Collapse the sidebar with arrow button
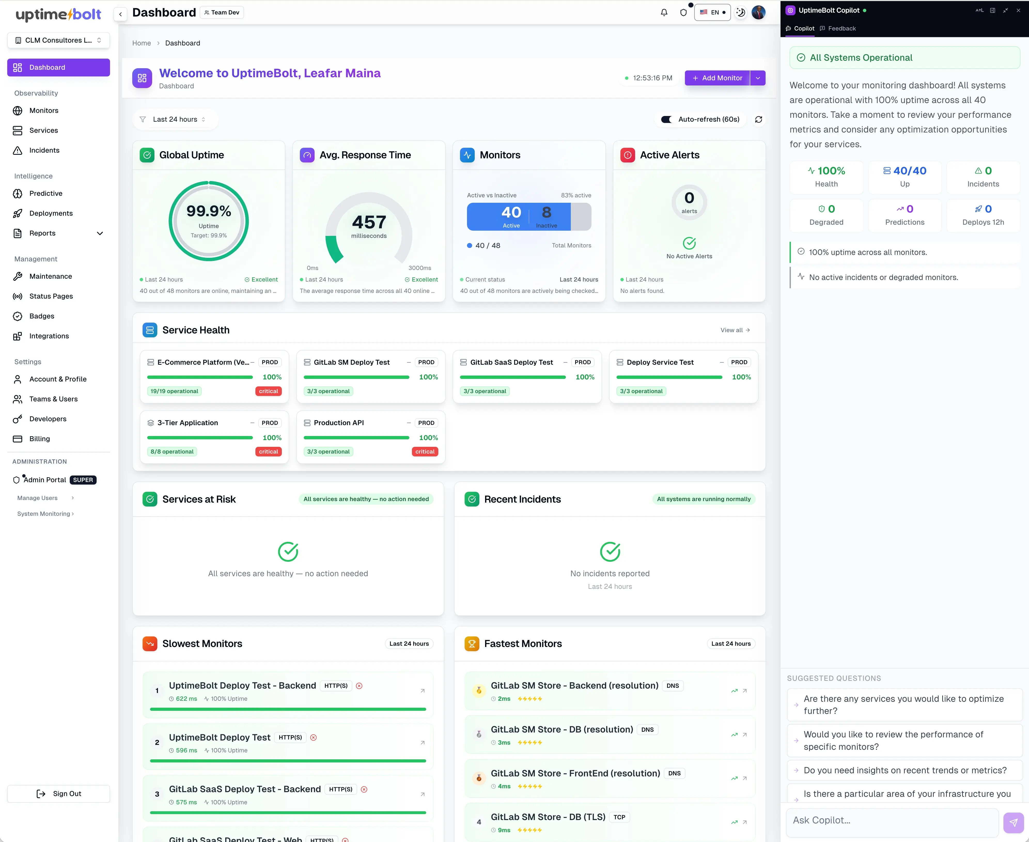Image resolution: width=1029 pixels, height=842 pixels. coord(120,14)
